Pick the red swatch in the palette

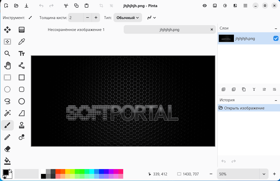click(x=58, y=171)
